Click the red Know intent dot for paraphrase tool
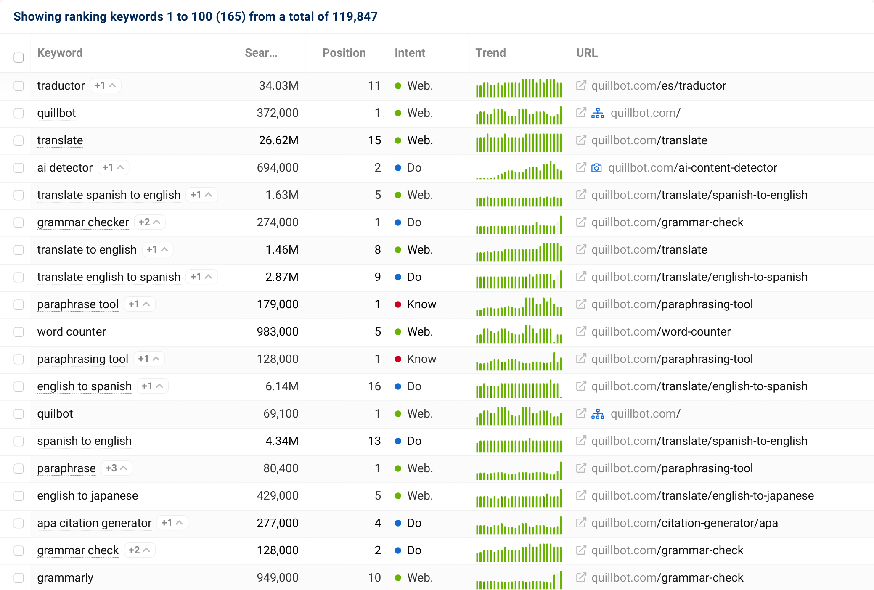Image resolution: width=874 pixels, height=590 pixels. (398, 304)
